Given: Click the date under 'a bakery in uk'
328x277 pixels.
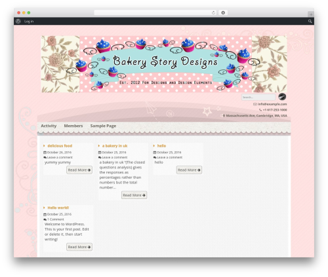Looking at the screenshot, I should click(114, 153).
